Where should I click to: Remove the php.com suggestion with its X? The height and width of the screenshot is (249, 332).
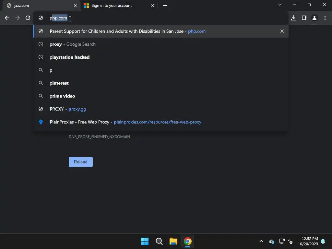coord(282,31)
